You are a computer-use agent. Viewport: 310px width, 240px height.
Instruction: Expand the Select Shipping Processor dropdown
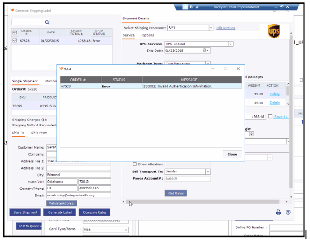(x=211, y=28)
